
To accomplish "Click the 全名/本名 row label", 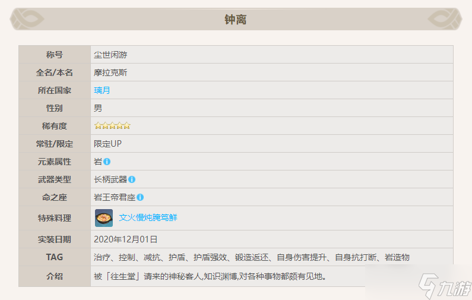I will click(x=55, y=72).
